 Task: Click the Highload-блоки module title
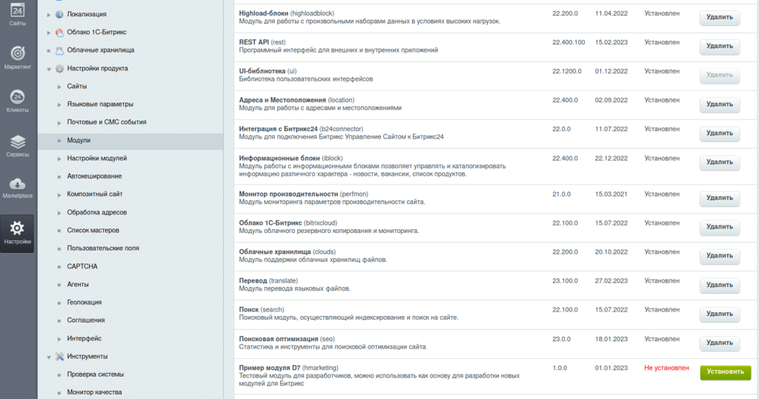[263, 13]
